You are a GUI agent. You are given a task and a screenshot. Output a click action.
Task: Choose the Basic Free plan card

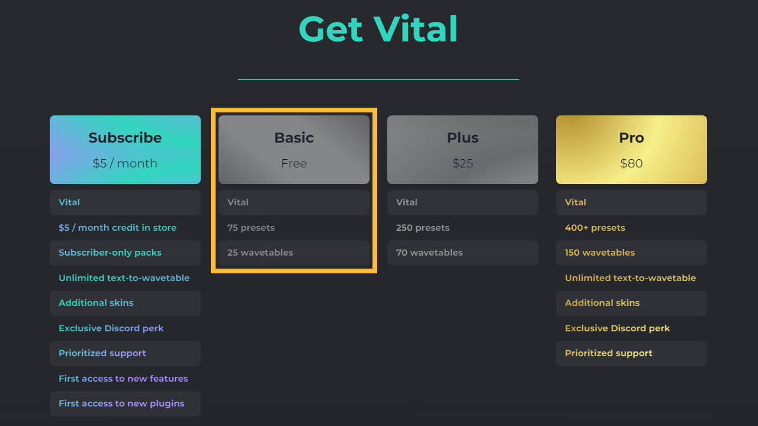pyautogui.click(x=294, y=150)
